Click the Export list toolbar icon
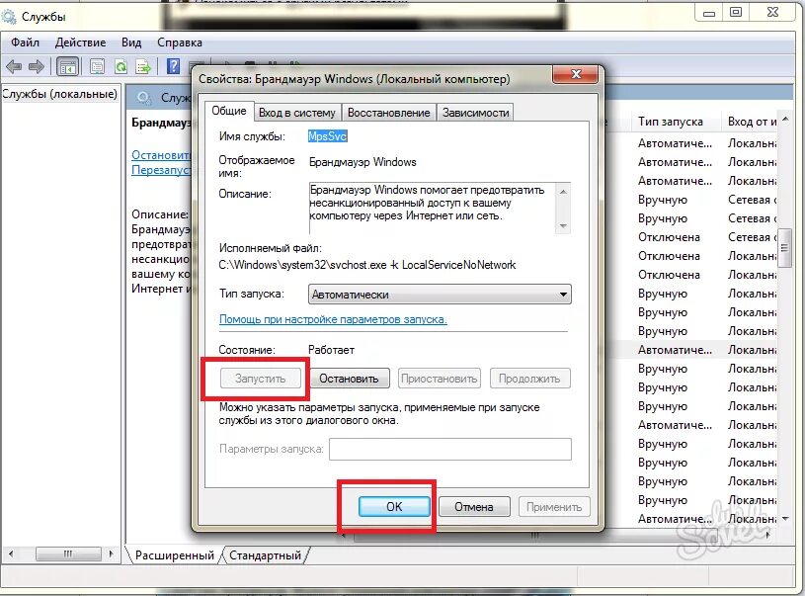The width and height of the screenshot is (805, 596). 143,66
